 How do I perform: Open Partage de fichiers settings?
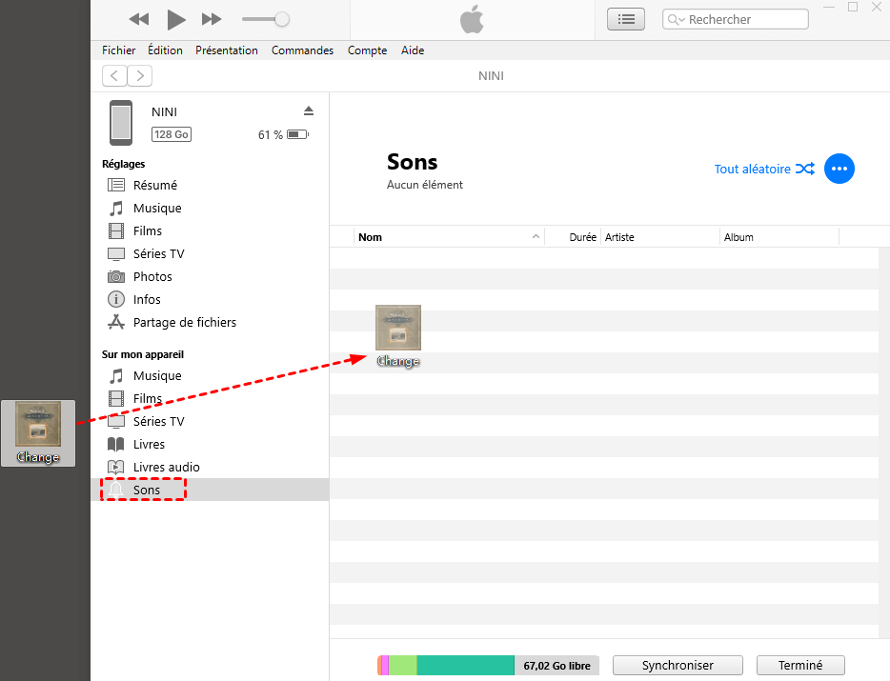coord(184,322)
